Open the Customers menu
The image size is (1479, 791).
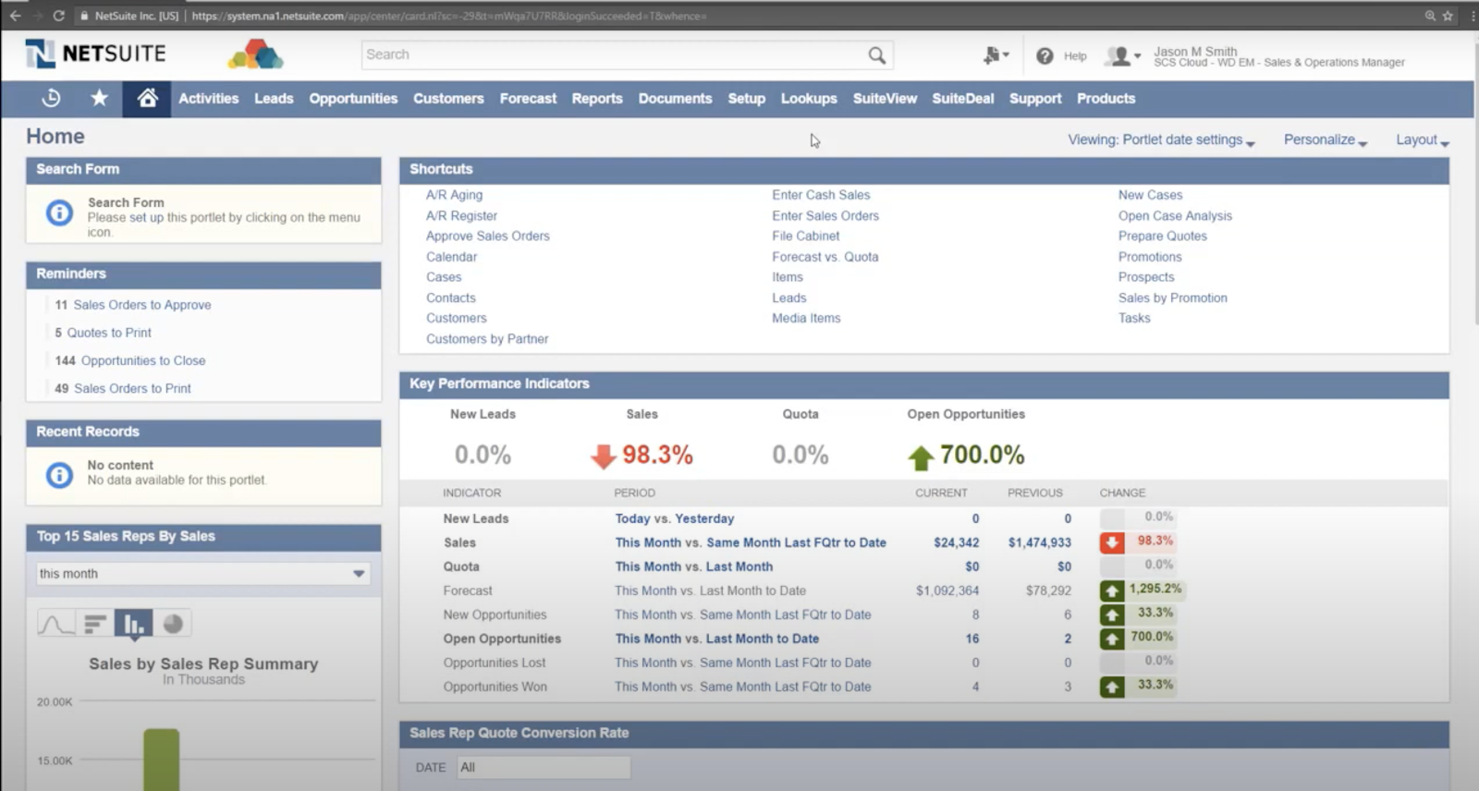pyautogui.click(x=448, y=99)
